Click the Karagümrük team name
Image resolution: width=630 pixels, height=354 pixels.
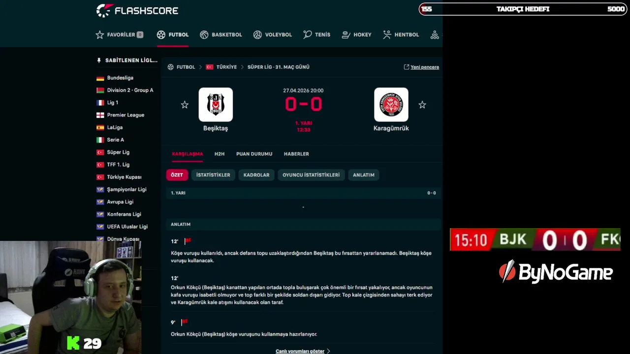pyautogui.click(x=391, y=128)
